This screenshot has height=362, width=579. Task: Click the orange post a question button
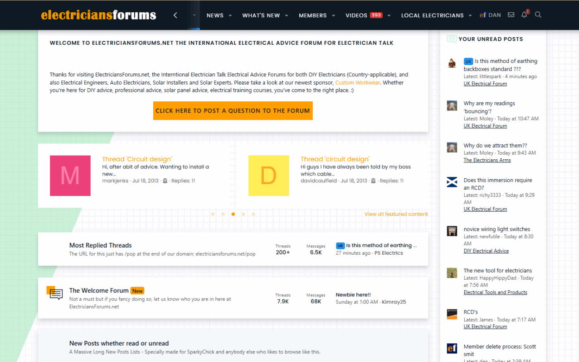click(x=233, y=110)
